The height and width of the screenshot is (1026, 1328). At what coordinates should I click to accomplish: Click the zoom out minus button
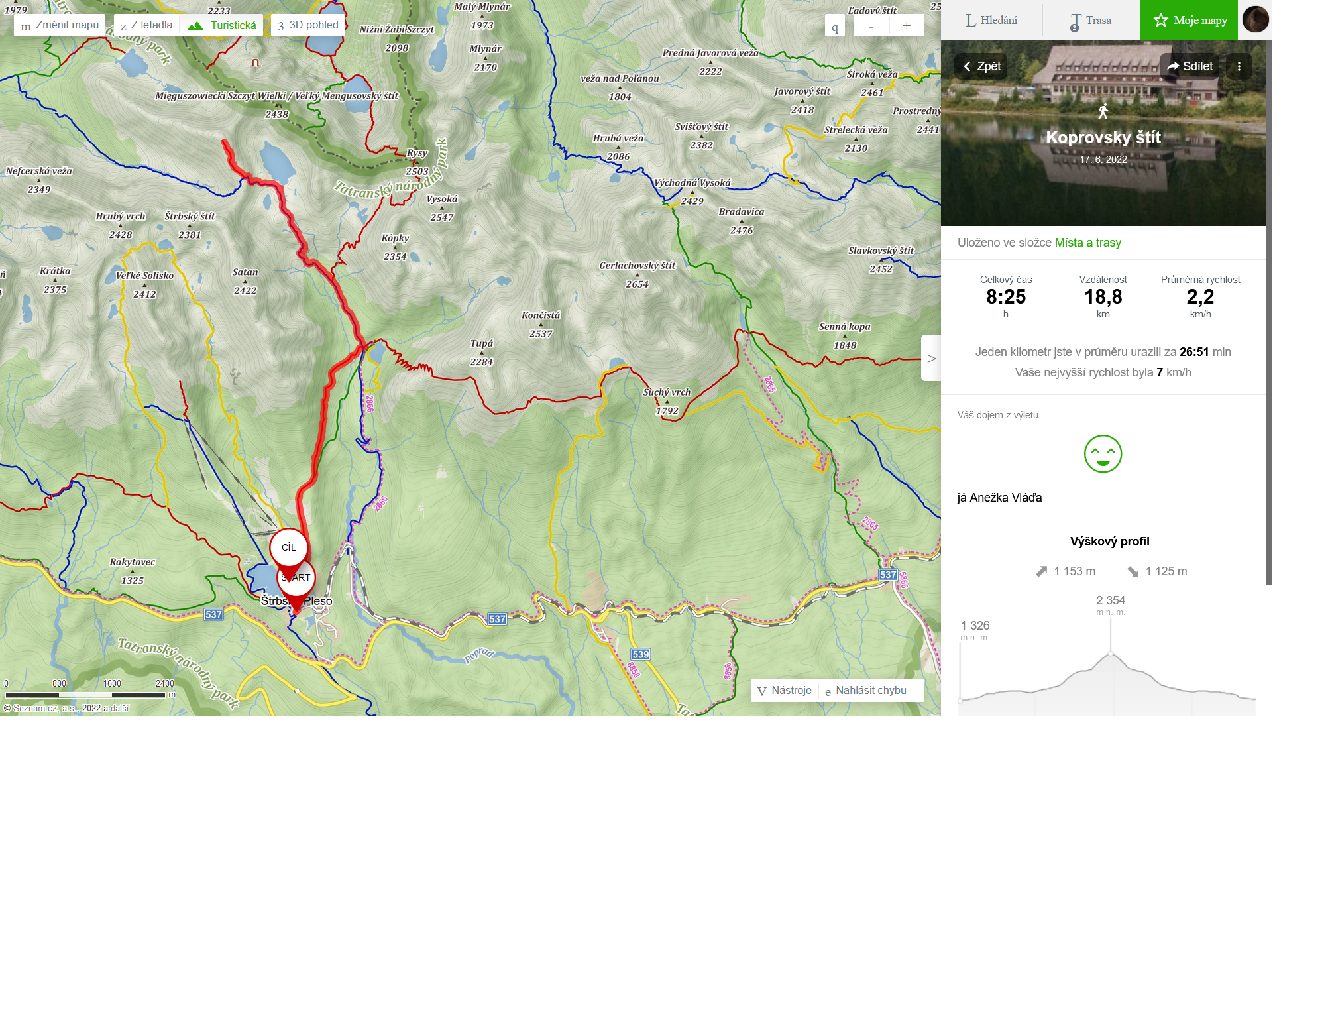tap(871, 26)
